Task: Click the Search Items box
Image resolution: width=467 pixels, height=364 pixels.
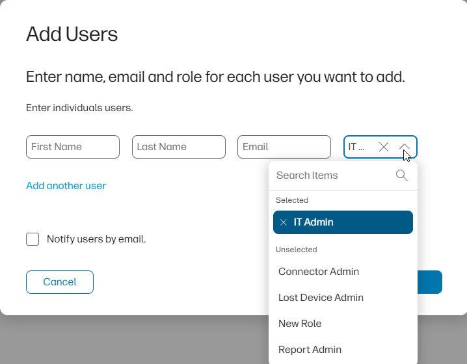Action: tap(332, 175)
